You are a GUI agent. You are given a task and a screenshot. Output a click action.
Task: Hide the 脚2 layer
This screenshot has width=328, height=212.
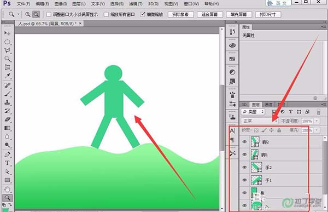point(244,142)
